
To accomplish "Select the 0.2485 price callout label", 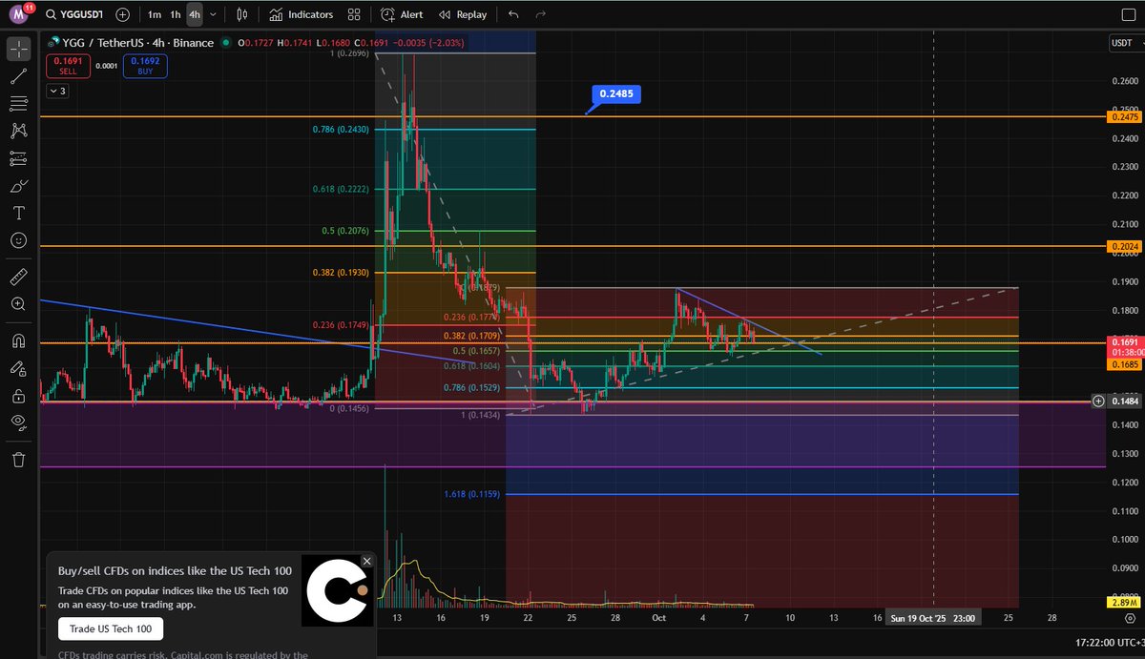I will (617, 93).
